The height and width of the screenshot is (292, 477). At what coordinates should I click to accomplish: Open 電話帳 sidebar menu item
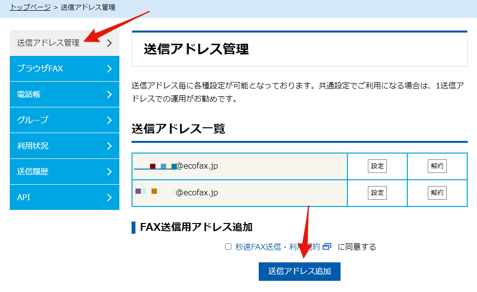[64, 94]
